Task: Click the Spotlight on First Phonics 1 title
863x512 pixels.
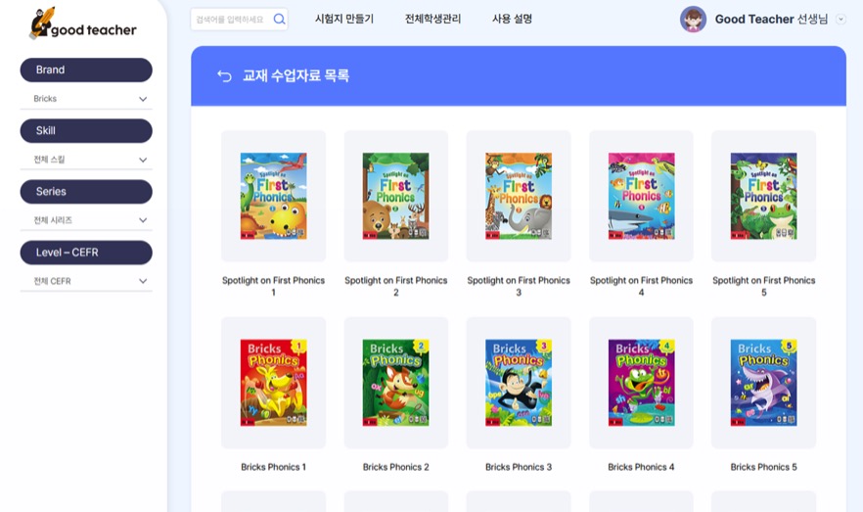Action: pyautogui.click(x=274, y=286)
